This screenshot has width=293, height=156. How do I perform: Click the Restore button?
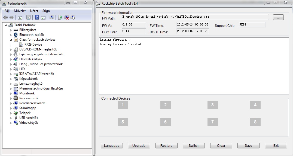coord(166,146)
